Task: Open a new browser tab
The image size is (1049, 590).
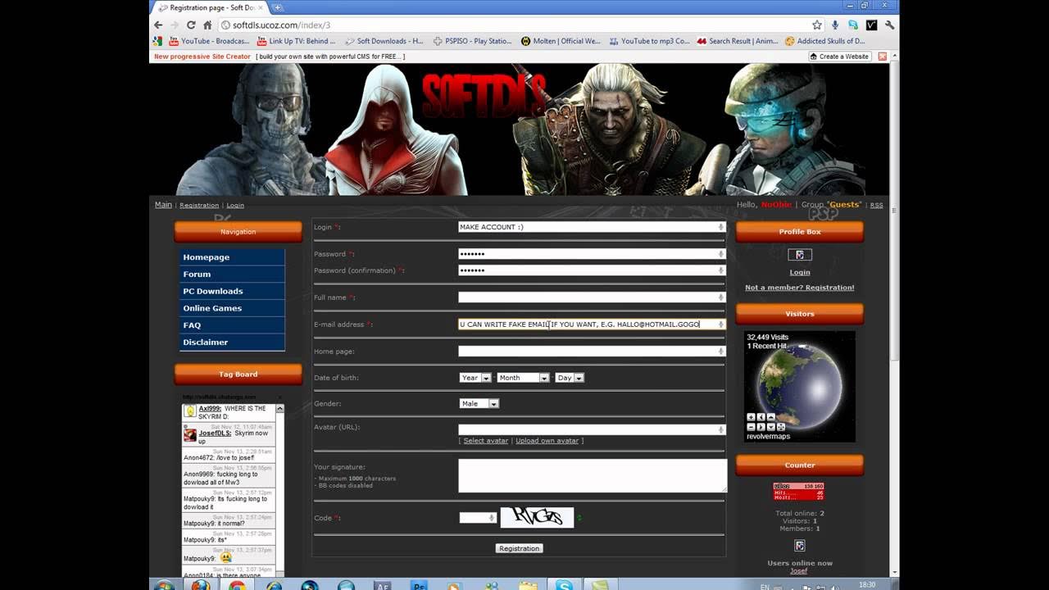Action: click(278, 7)
